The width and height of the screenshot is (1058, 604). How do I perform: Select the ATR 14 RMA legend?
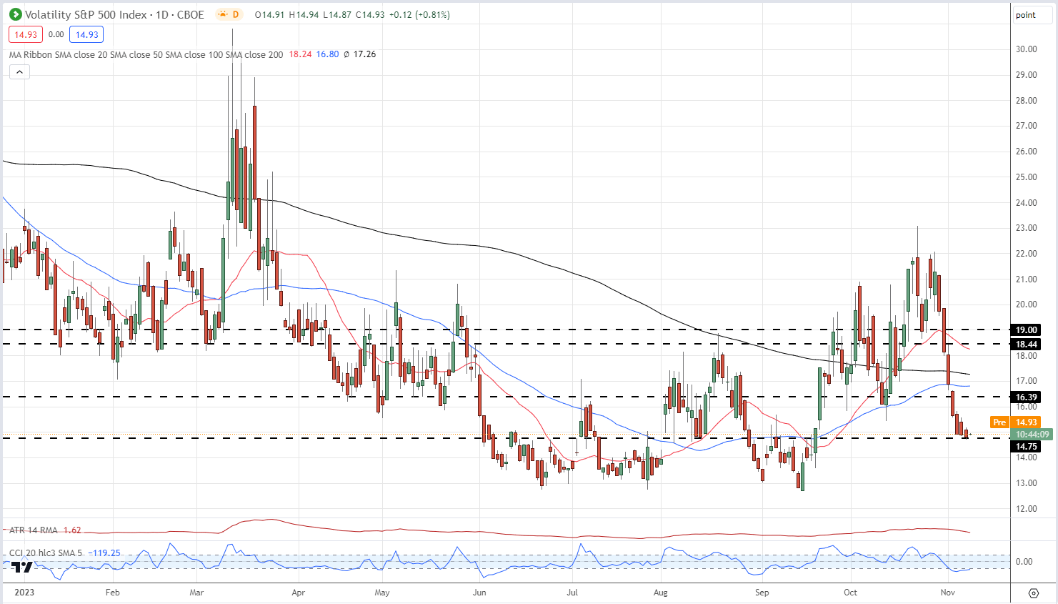coord(34,530)
